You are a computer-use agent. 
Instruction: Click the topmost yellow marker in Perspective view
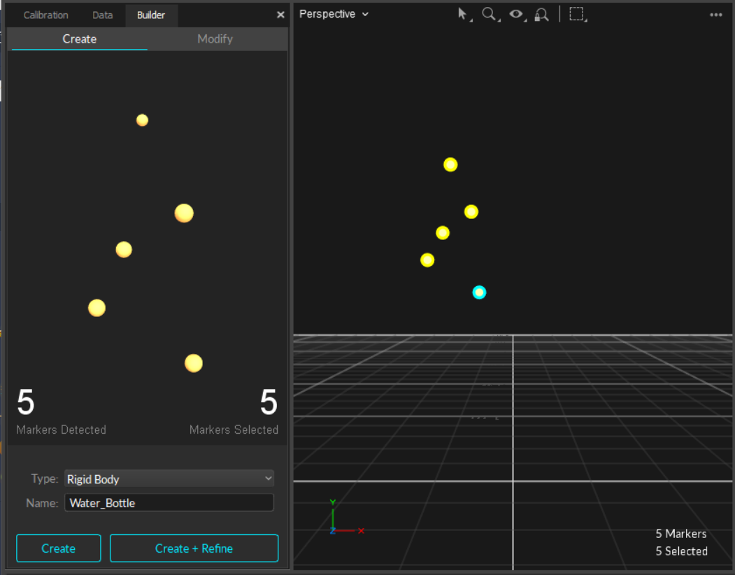tap(450, 165)
